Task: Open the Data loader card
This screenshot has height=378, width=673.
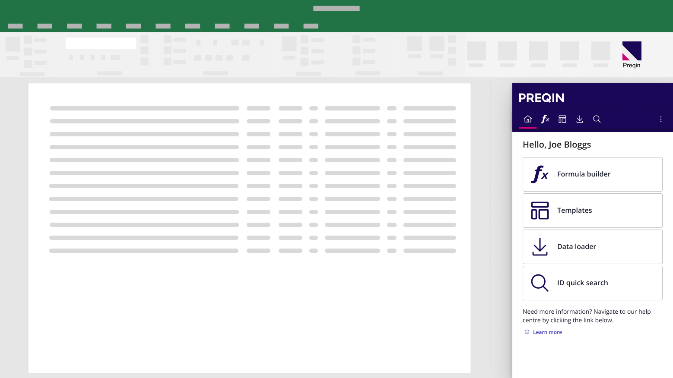Action: tap(592, 246)
